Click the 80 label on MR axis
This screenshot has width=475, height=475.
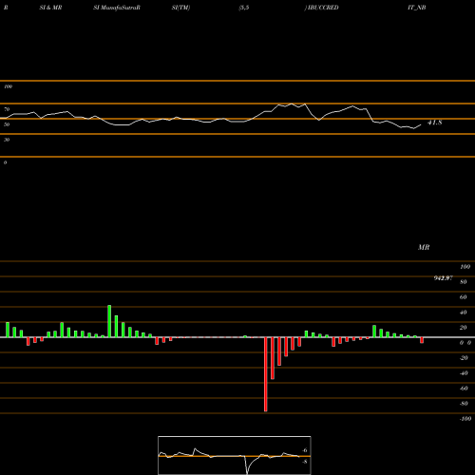click(464, 282)
